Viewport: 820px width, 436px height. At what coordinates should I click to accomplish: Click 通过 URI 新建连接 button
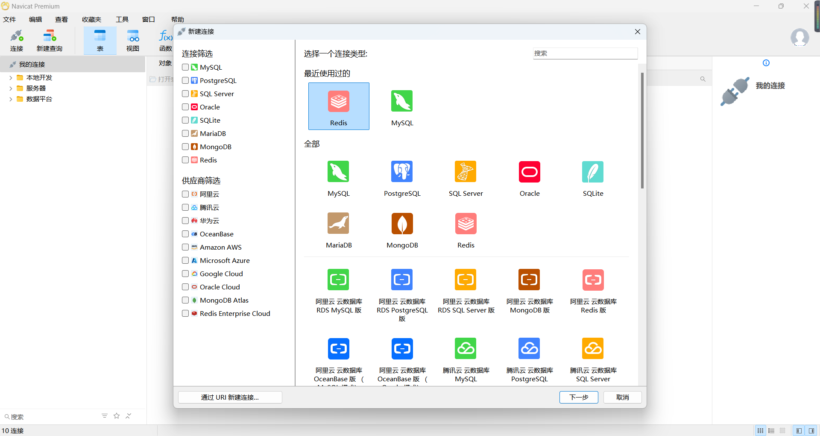coord(230,397)
